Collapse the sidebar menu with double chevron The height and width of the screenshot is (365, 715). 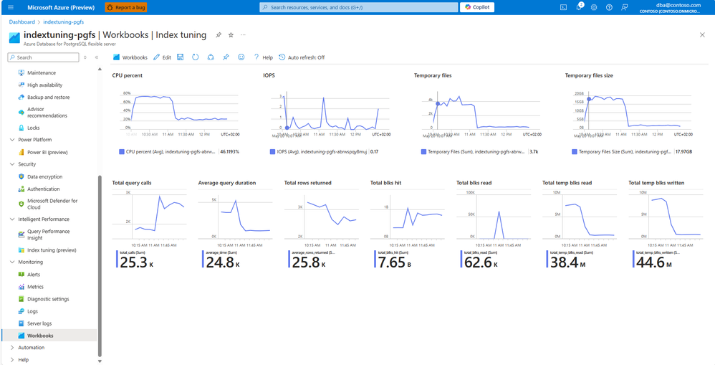pos(97,57)
